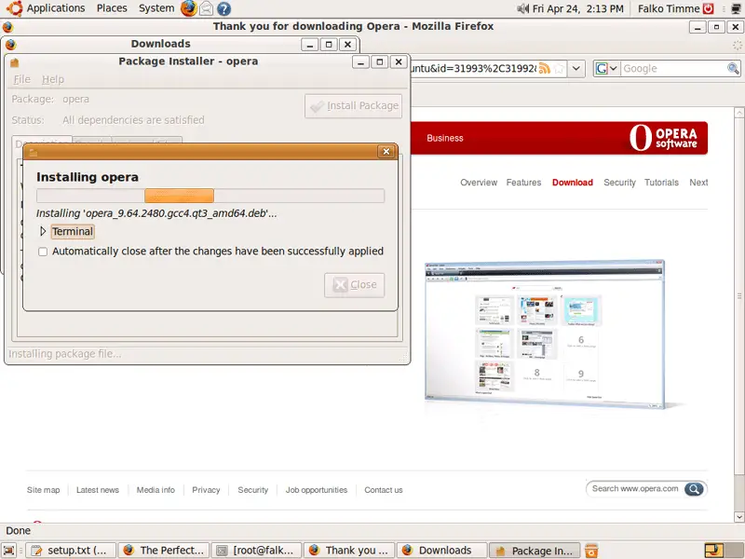This screenshot has height=559, width=745.
Task: Open the Applications menu
Action: tap(56, 8)
